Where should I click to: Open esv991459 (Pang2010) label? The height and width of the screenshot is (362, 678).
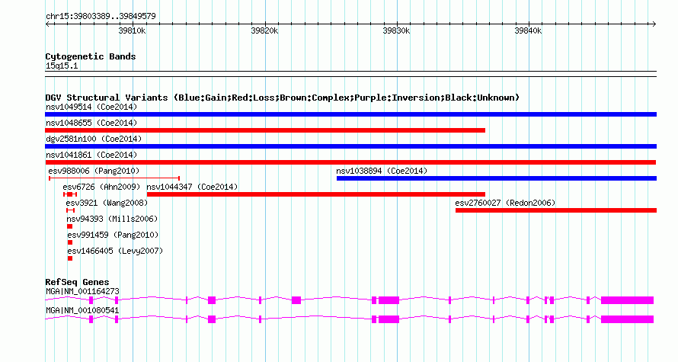click(113, 235)
